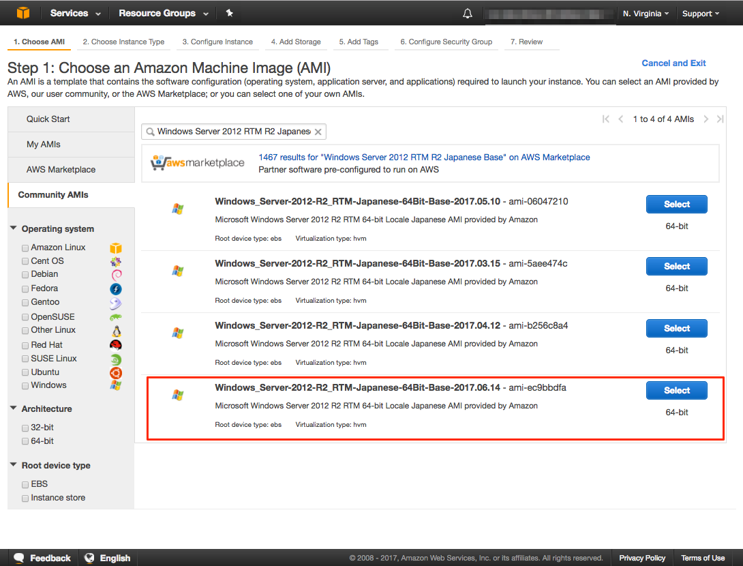Viewport: 743px width, 566px height.
Task: Tick the 64-bit architecture checkbox
Action: [25, 442]
